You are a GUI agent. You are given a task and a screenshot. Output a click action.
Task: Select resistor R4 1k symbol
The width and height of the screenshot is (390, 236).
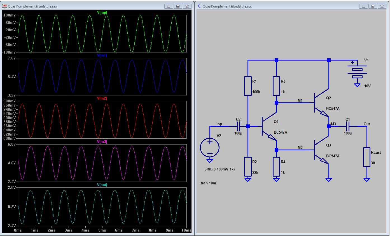coord(276,167)
